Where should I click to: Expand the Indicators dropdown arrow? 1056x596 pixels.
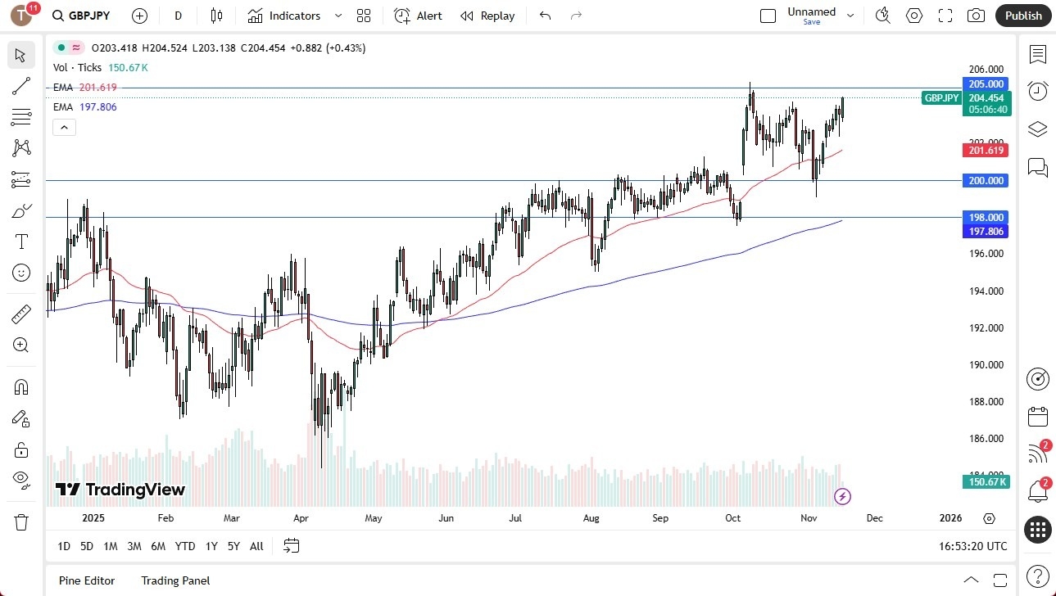[337, 16]
